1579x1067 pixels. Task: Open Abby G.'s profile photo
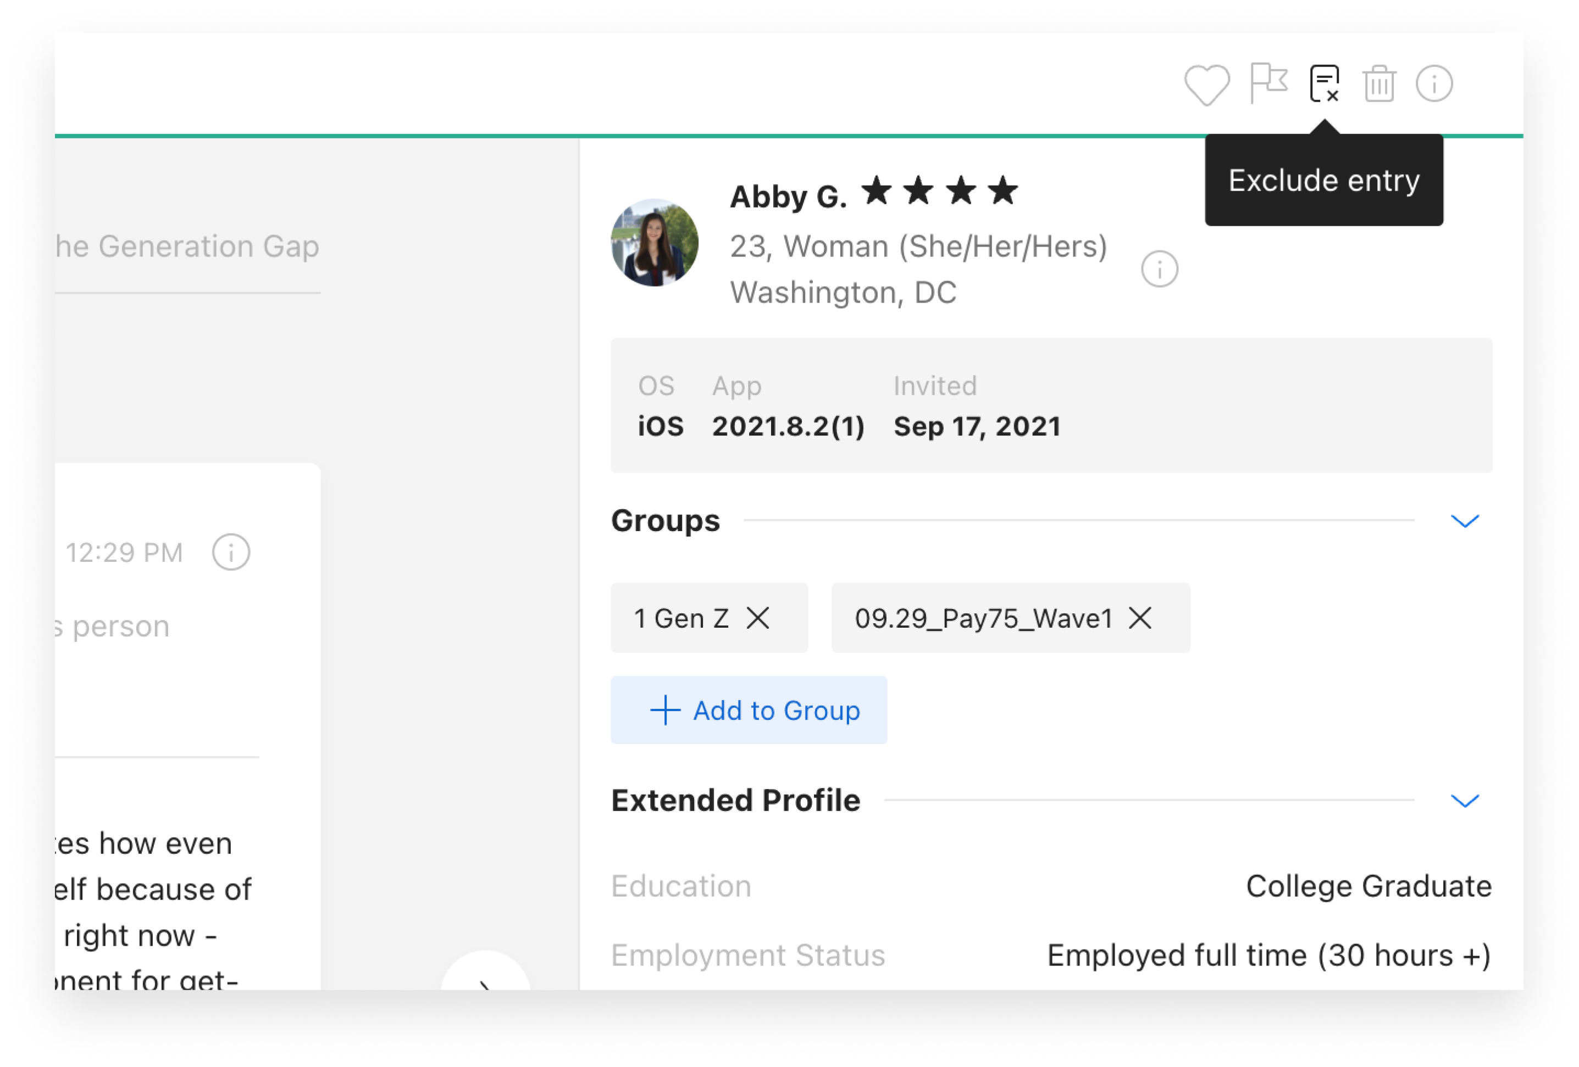click(x=654, y=242)
